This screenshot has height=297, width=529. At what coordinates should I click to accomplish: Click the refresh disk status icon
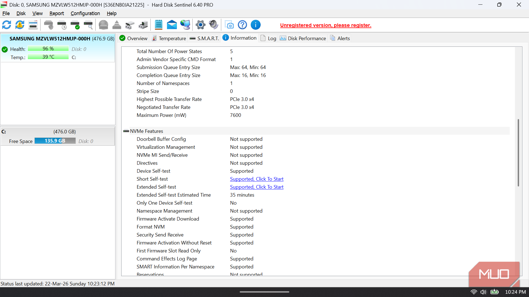click(7, 25)
